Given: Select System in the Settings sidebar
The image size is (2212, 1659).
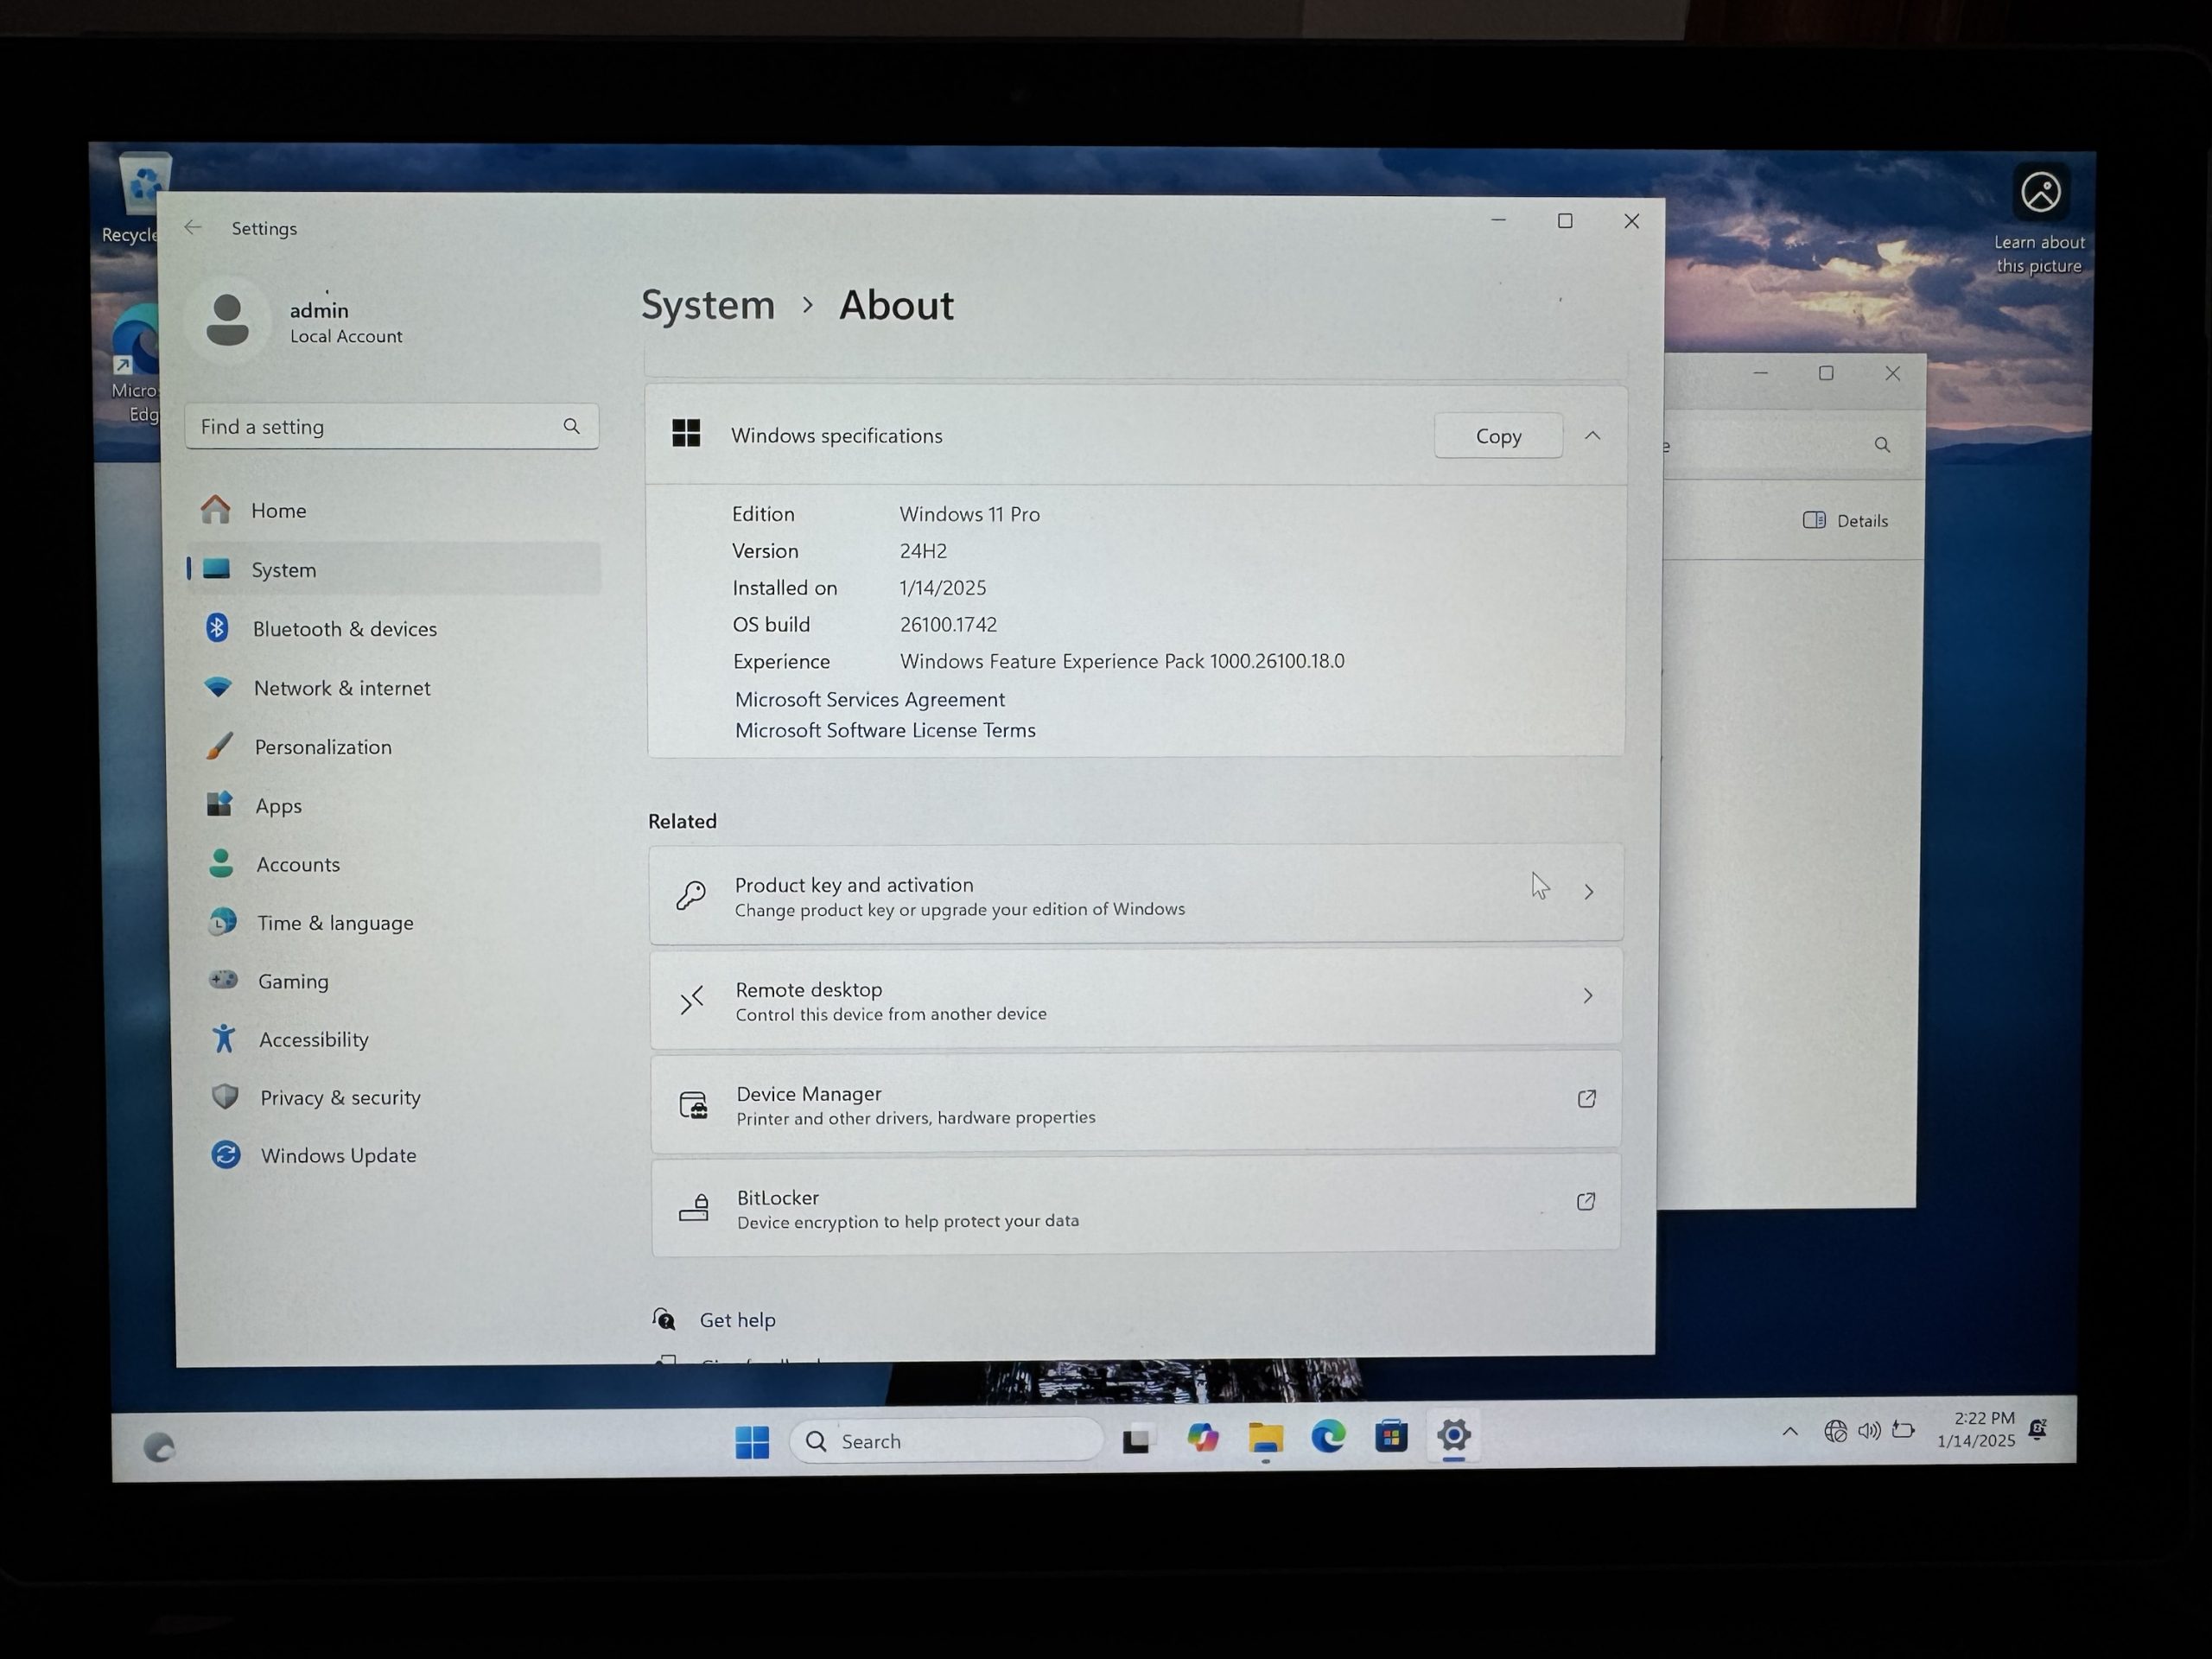Looking at the screenshot, I should point(393,570).
